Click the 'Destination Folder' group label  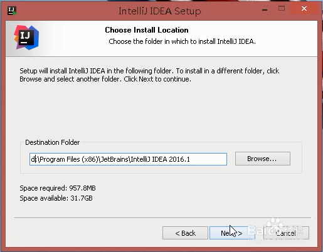53,142
